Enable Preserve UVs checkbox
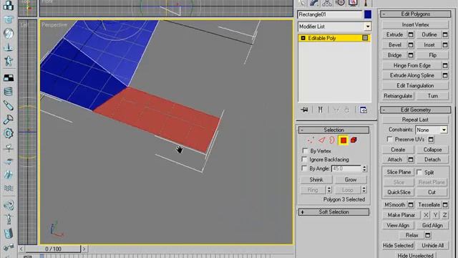Screen dimensions: 458x258 pos(389,139)
